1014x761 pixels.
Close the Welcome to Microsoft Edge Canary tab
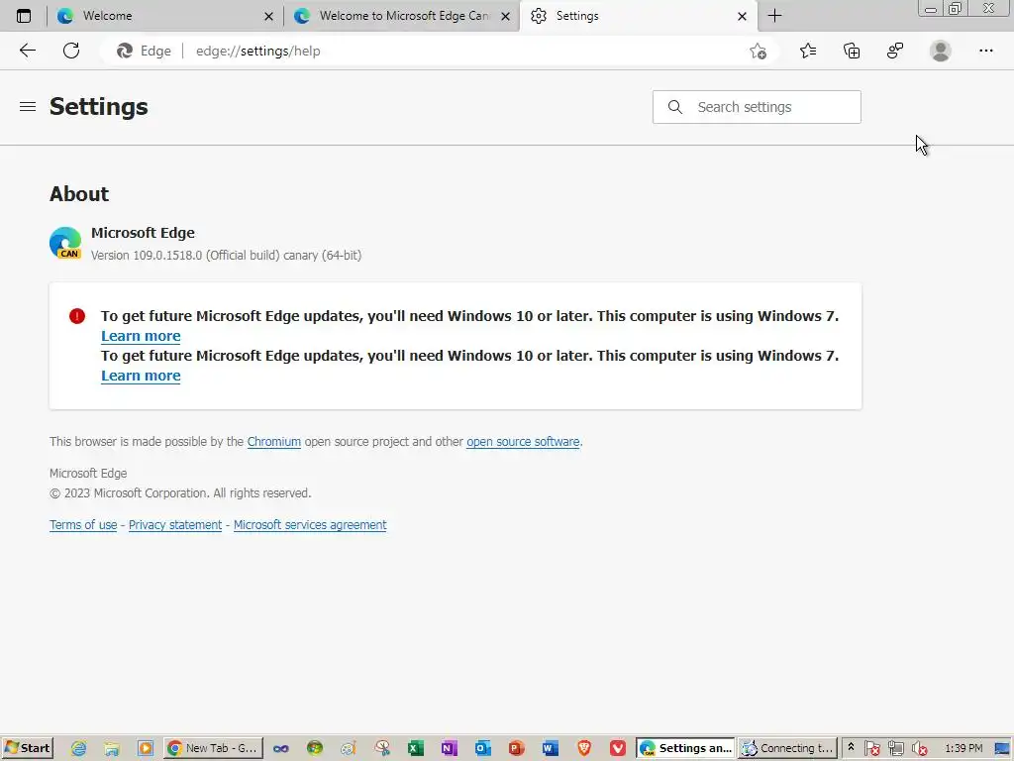click(506, 16)
